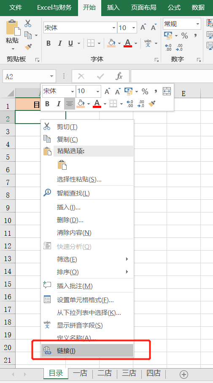The width and height of the screenshot is (213, 383).
Task: Increase decimal places in the ribbon
Action: click(x=168, y=47)
